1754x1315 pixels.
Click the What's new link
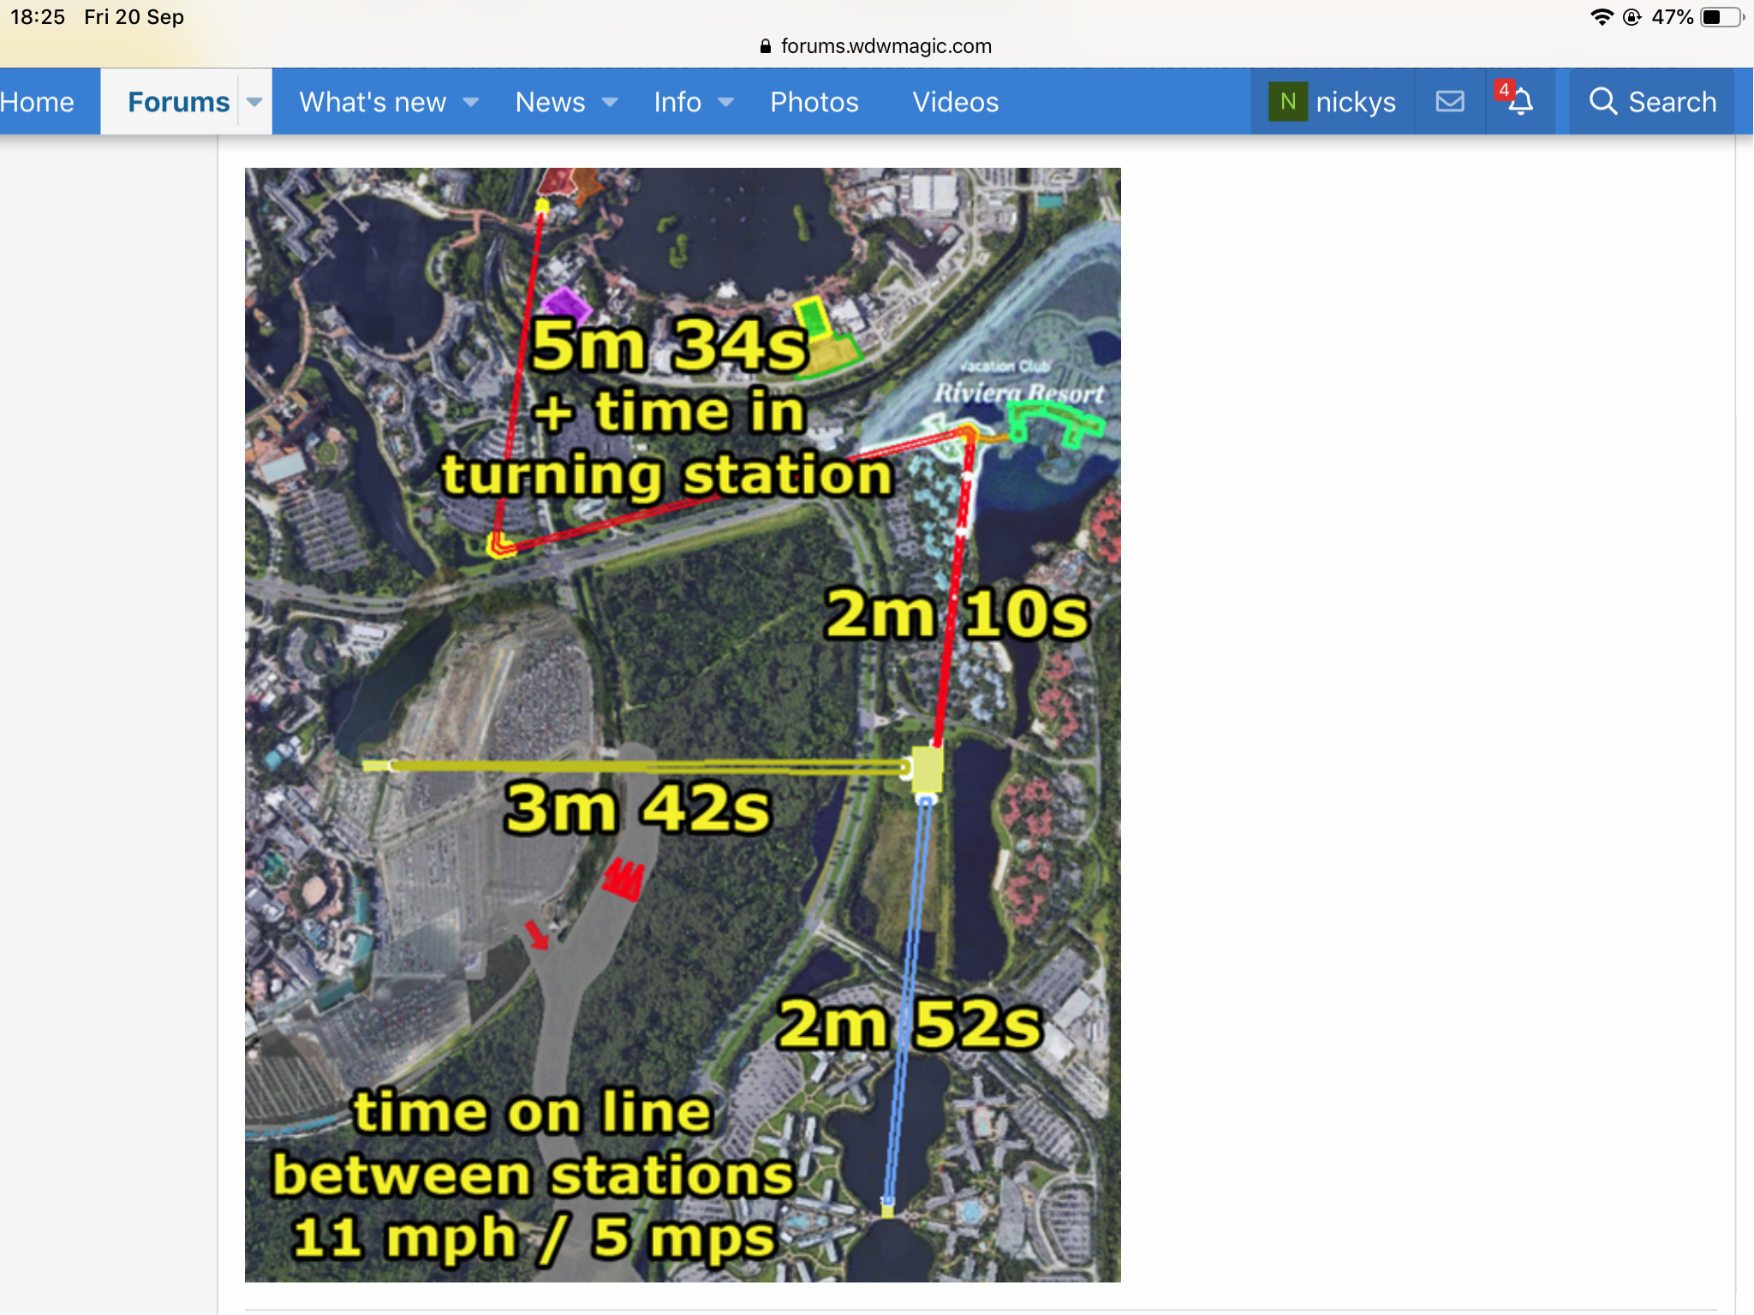pyautogui.click(x=373, y=102)
